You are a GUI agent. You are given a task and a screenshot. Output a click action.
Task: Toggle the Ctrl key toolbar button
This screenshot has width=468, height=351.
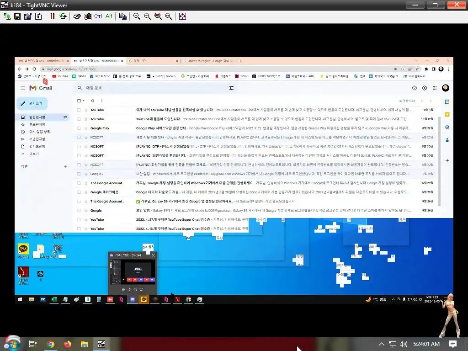click(98, 16)
